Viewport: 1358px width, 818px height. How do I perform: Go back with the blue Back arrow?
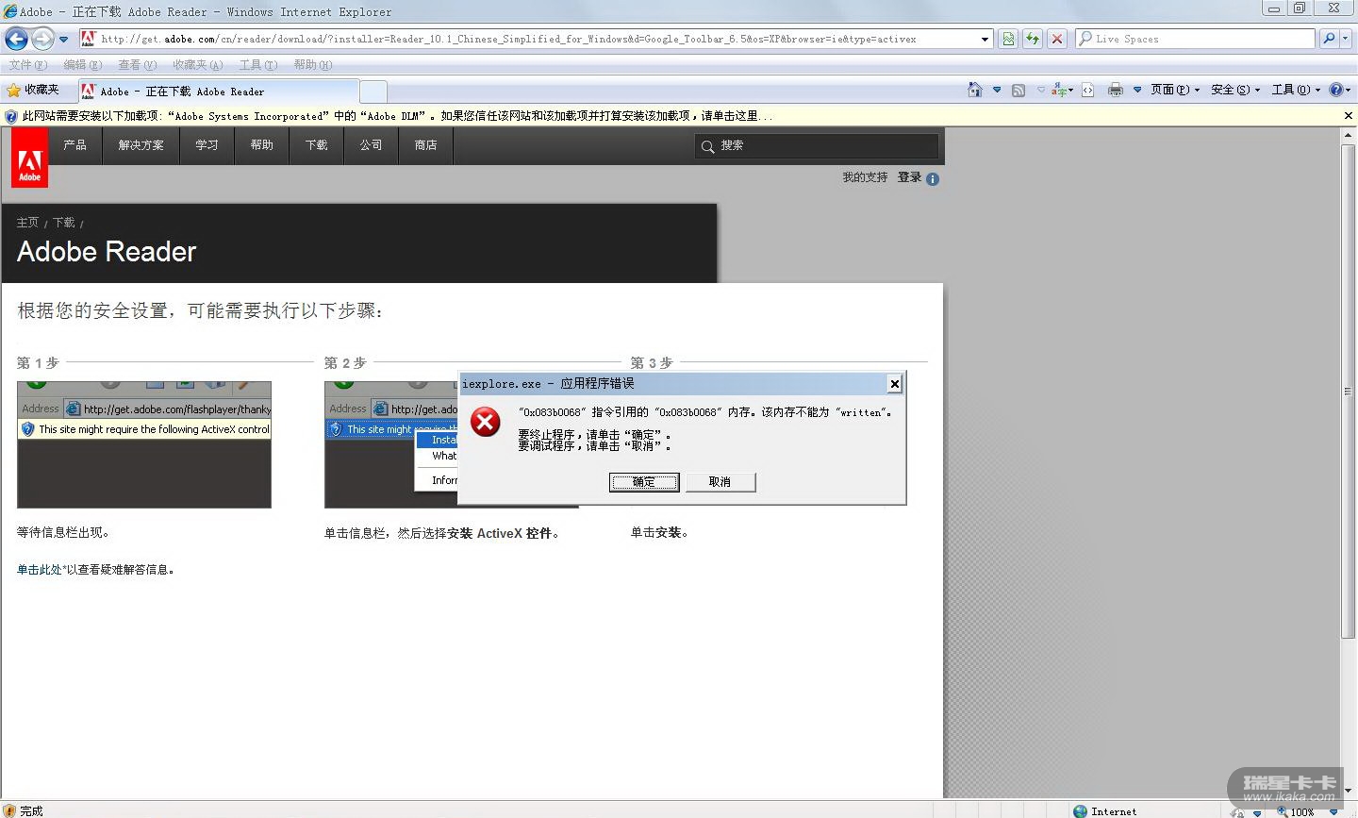pyautogui.click(x=16, y=39)
